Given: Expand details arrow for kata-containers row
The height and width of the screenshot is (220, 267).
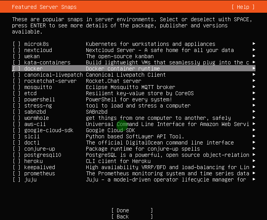Looking at the screenshot, I should pyautogui.click(x=254, y=62).
